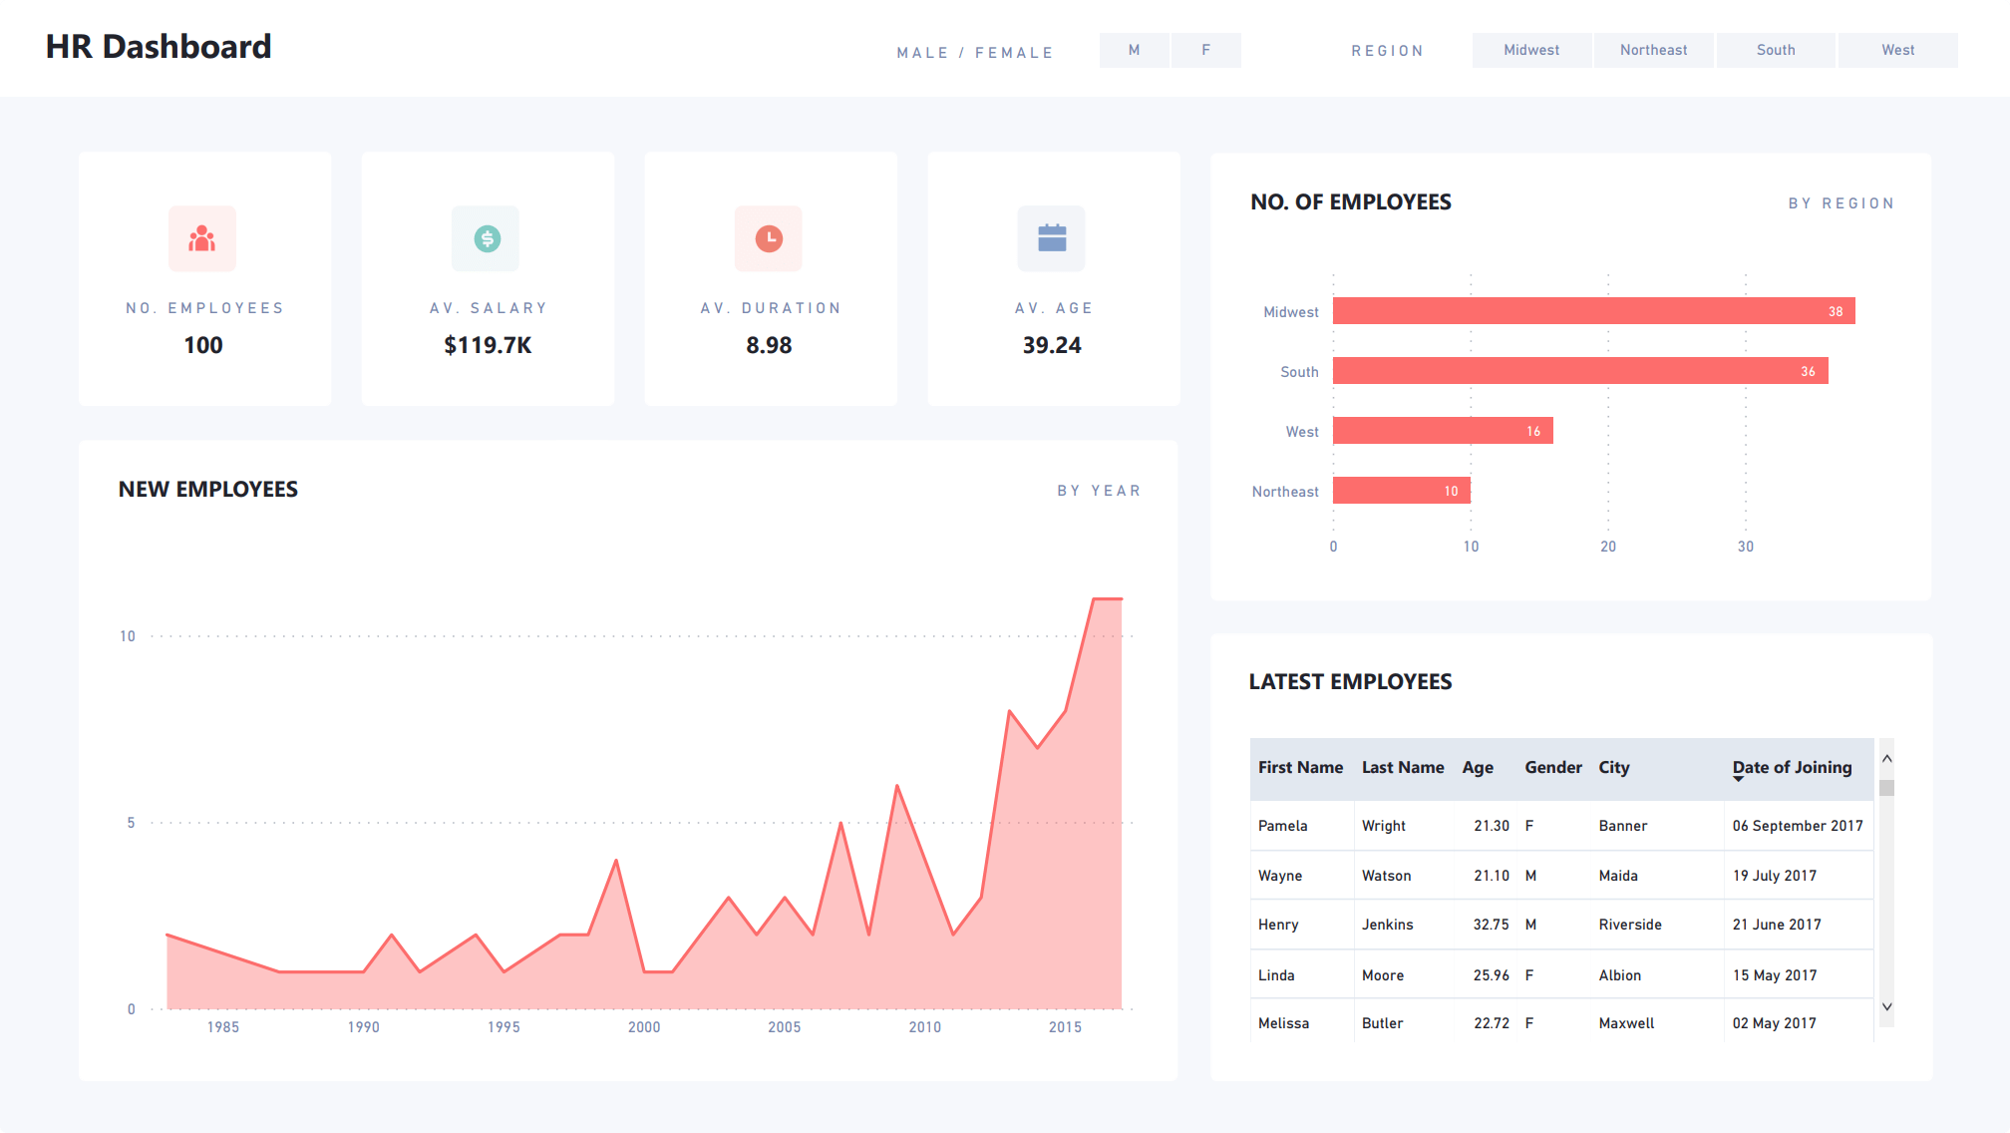The height and width of the screenshot is (1133, 2010).
Task: Click the HR Dashboard title
Action: [x=159, y=46]
